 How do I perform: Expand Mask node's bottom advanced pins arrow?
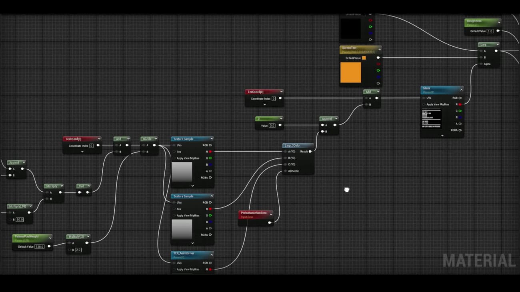(442, 135)
